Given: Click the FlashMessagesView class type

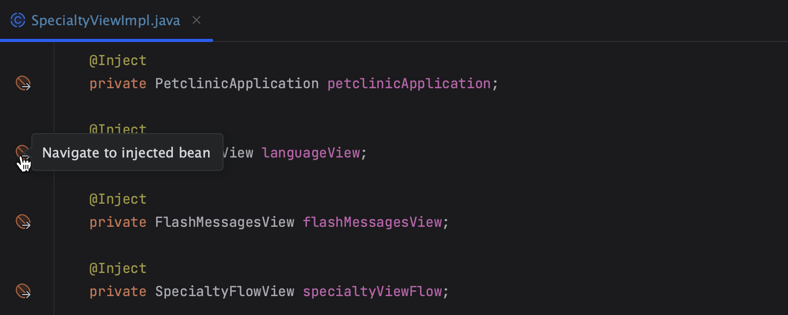Looking at the screenshot, I should [224, 222].
